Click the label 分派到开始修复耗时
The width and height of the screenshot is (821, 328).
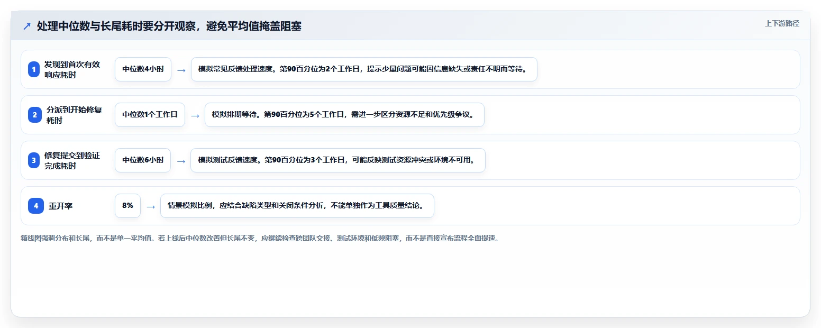point(74,115)
